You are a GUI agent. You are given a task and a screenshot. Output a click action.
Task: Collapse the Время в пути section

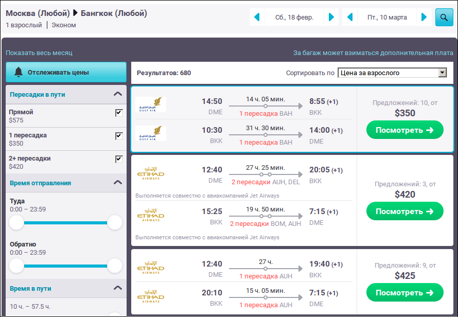pyautogui.click(x=118, y=288)
